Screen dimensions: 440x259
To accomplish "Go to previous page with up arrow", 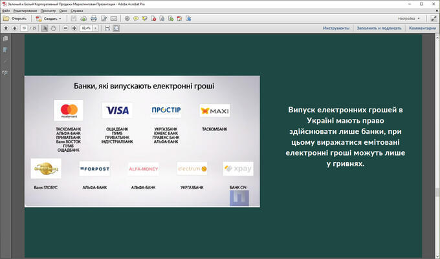I will tap(6, 28).
